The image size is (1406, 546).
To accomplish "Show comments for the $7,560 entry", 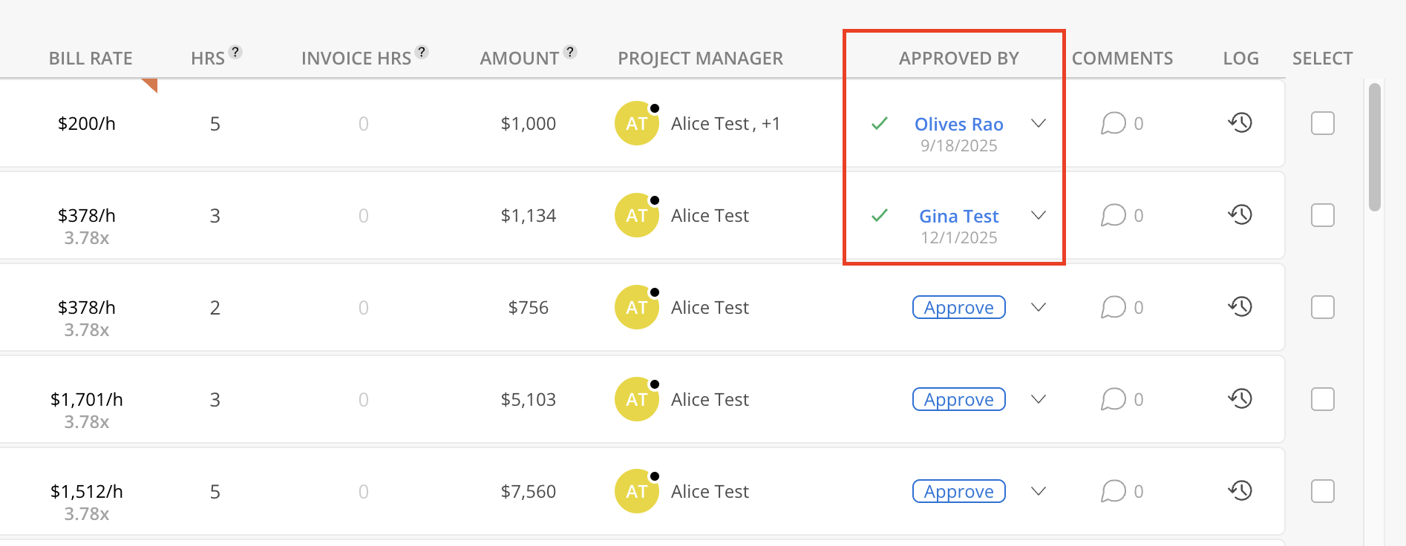I will (1114, 491).
